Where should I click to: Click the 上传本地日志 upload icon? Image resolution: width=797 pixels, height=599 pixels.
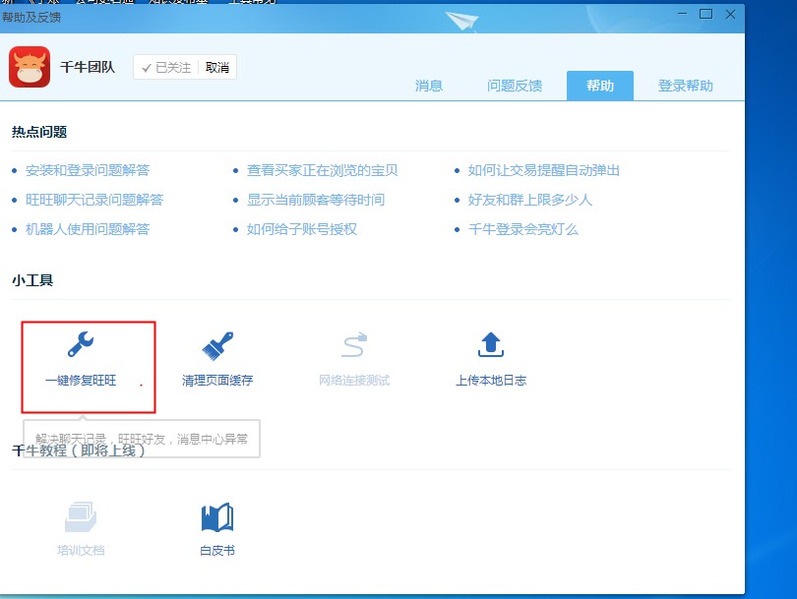(x=491, y=344)
